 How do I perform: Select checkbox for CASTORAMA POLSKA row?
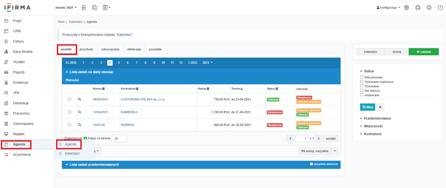(69, 99)
